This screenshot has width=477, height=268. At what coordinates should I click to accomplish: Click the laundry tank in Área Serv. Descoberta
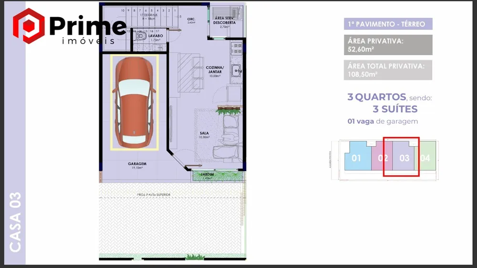[x=236, y=13]
